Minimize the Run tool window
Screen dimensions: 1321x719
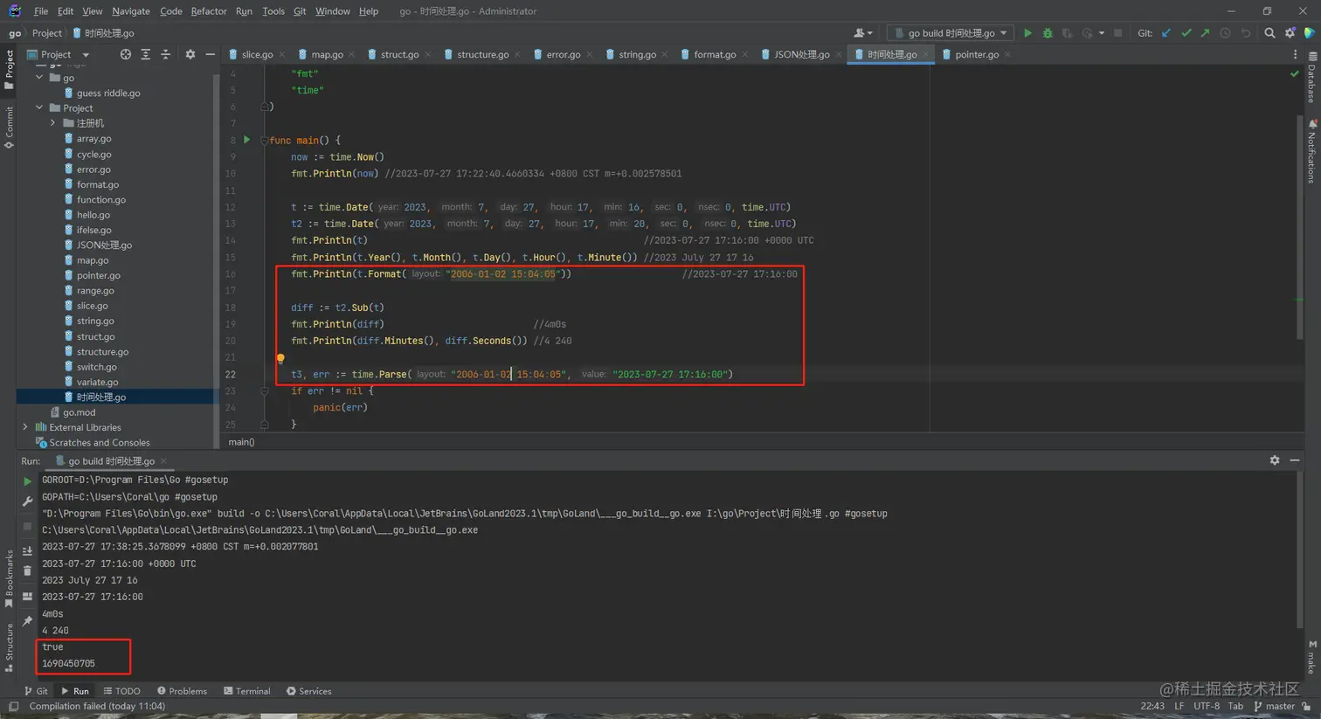coord(1295,460)
